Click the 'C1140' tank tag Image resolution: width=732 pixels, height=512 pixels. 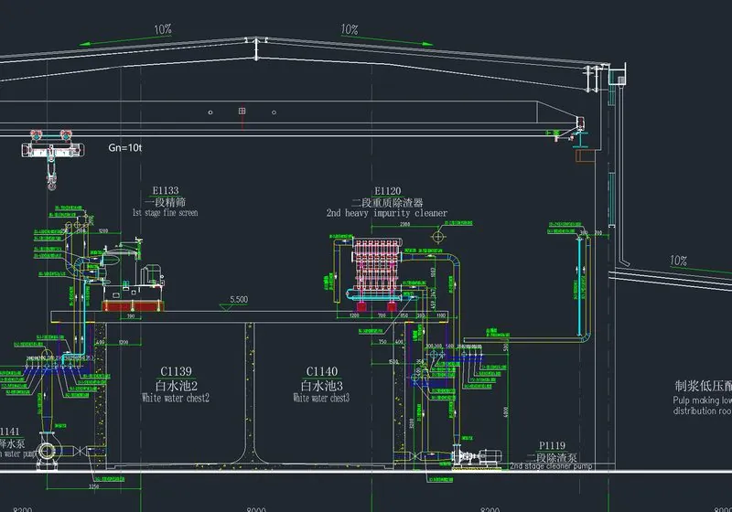pos(322,371)
